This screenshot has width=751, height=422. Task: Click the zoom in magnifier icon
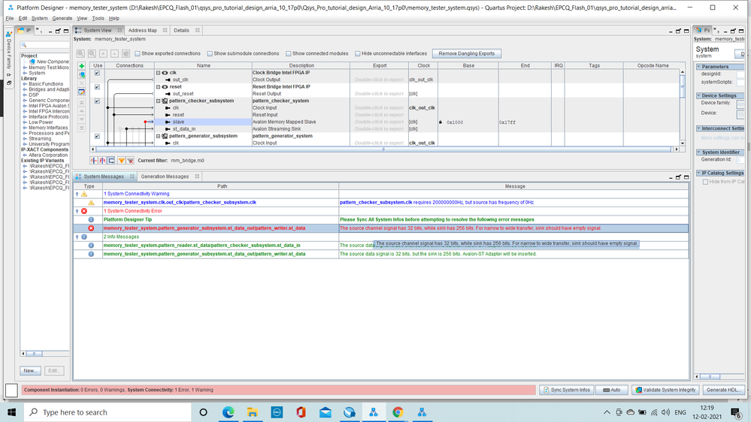(80, 53)
